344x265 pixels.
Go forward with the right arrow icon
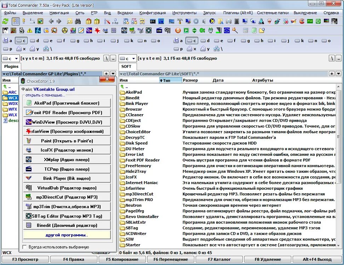[59, 21]
